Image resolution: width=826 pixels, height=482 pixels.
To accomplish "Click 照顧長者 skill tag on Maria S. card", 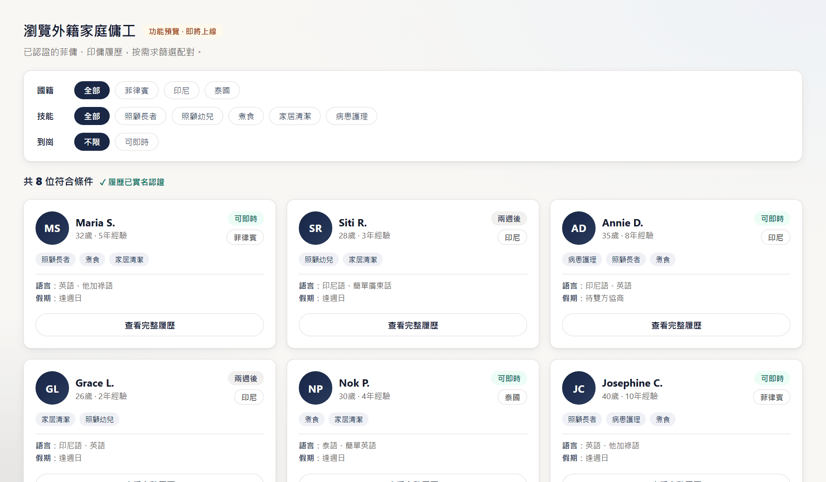I will 55,259.
